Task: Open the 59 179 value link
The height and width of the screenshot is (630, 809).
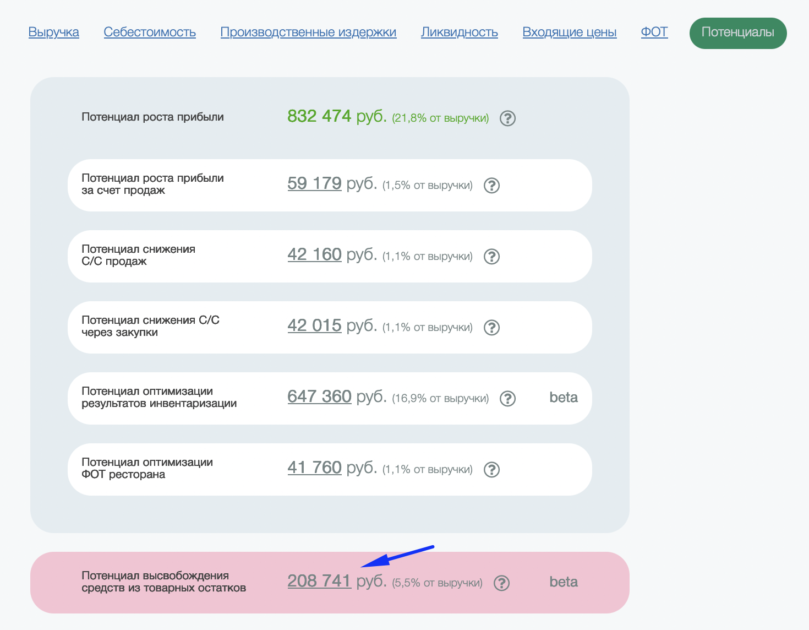Action: [x=314, y=183]
